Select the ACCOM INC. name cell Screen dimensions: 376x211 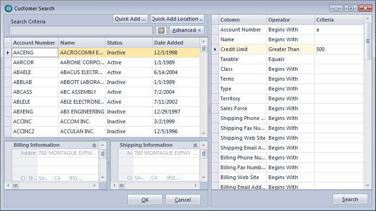(82, 121)
